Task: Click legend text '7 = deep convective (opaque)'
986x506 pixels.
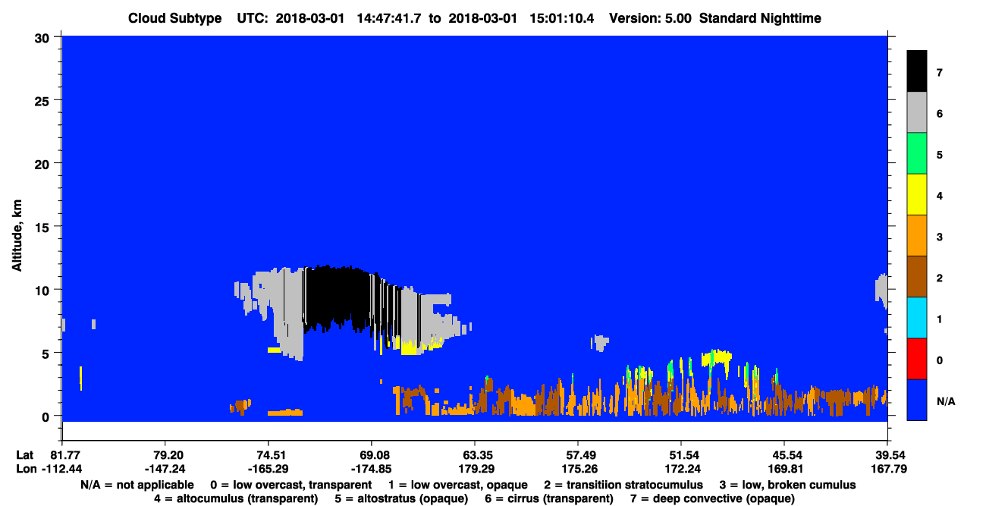Action: pyautogui.click(x=712, y=498)
